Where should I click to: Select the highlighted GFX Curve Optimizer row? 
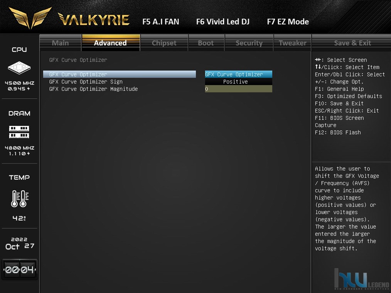(x=120, y=74)
